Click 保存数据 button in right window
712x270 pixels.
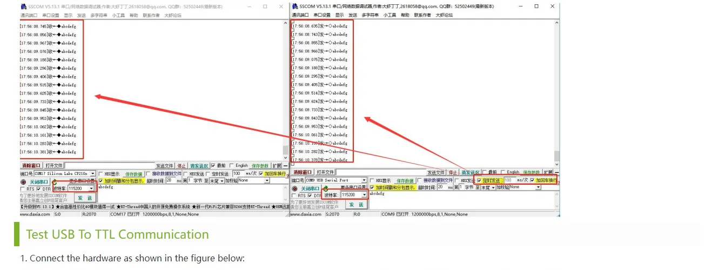click(x=404, y=180)
